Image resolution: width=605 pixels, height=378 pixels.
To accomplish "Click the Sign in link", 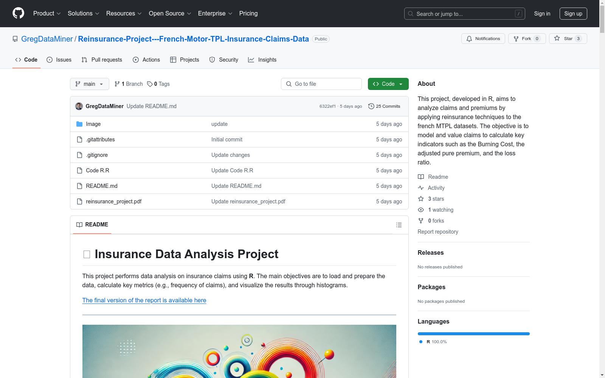I will 542,14.
